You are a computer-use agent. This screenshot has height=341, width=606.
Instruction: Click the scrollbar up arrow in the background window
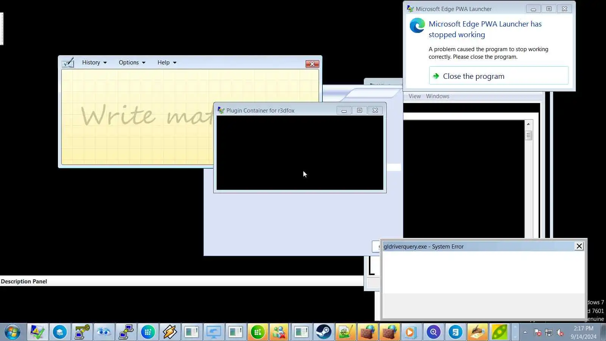pos(528,124)
